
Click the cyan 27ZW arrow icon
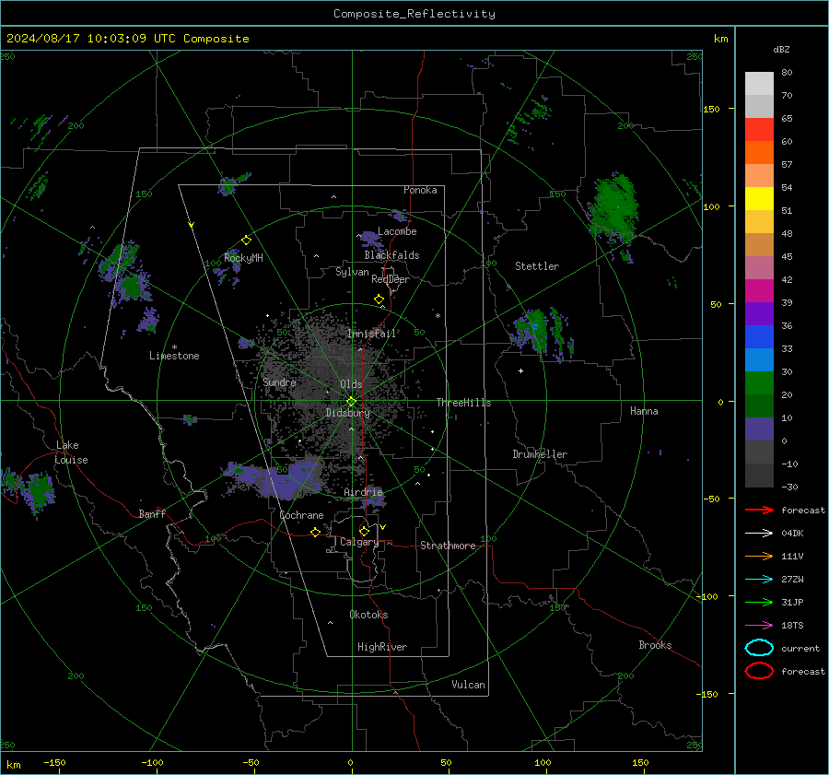point(759,580)
